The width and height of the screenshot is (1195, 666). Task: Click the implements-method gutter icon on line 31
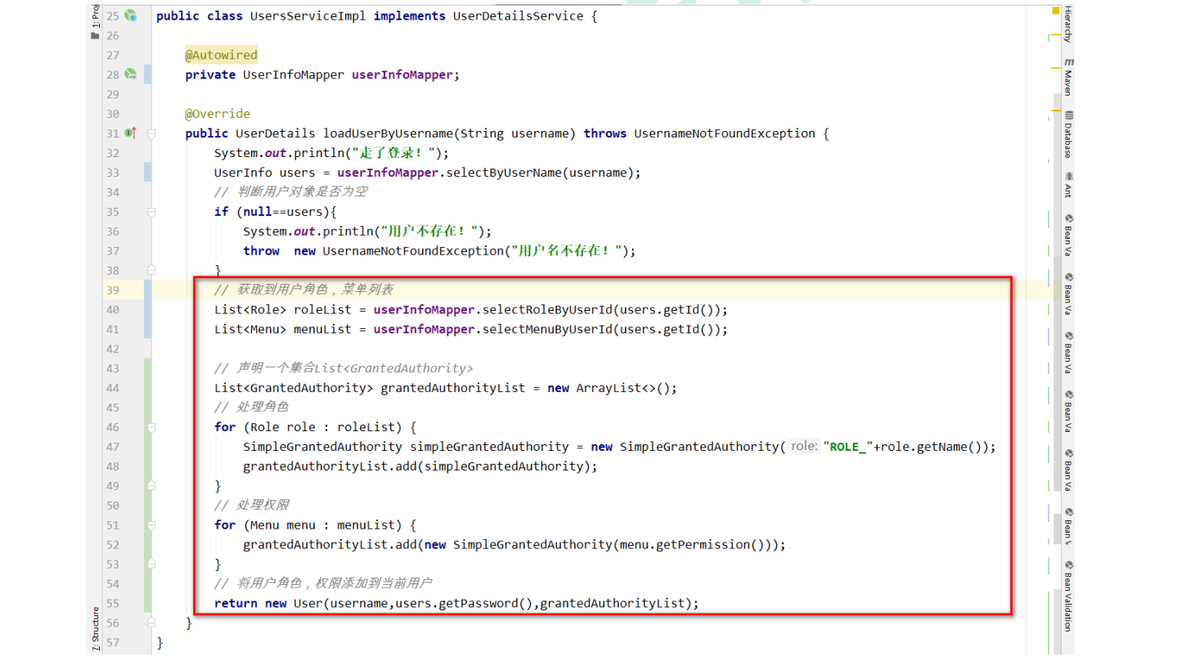(130, 133)
